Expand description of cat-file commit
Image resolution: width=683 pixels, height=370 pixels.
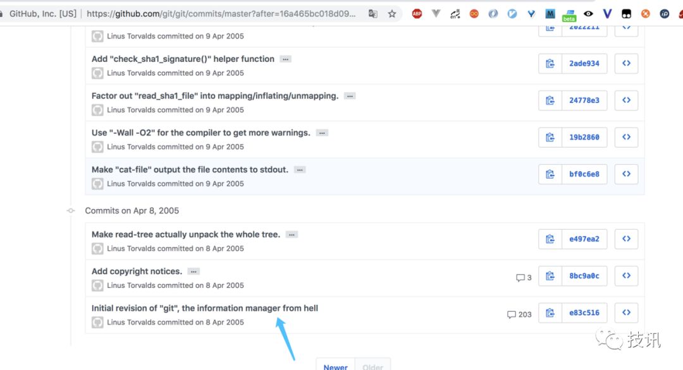tap(300, 170)
